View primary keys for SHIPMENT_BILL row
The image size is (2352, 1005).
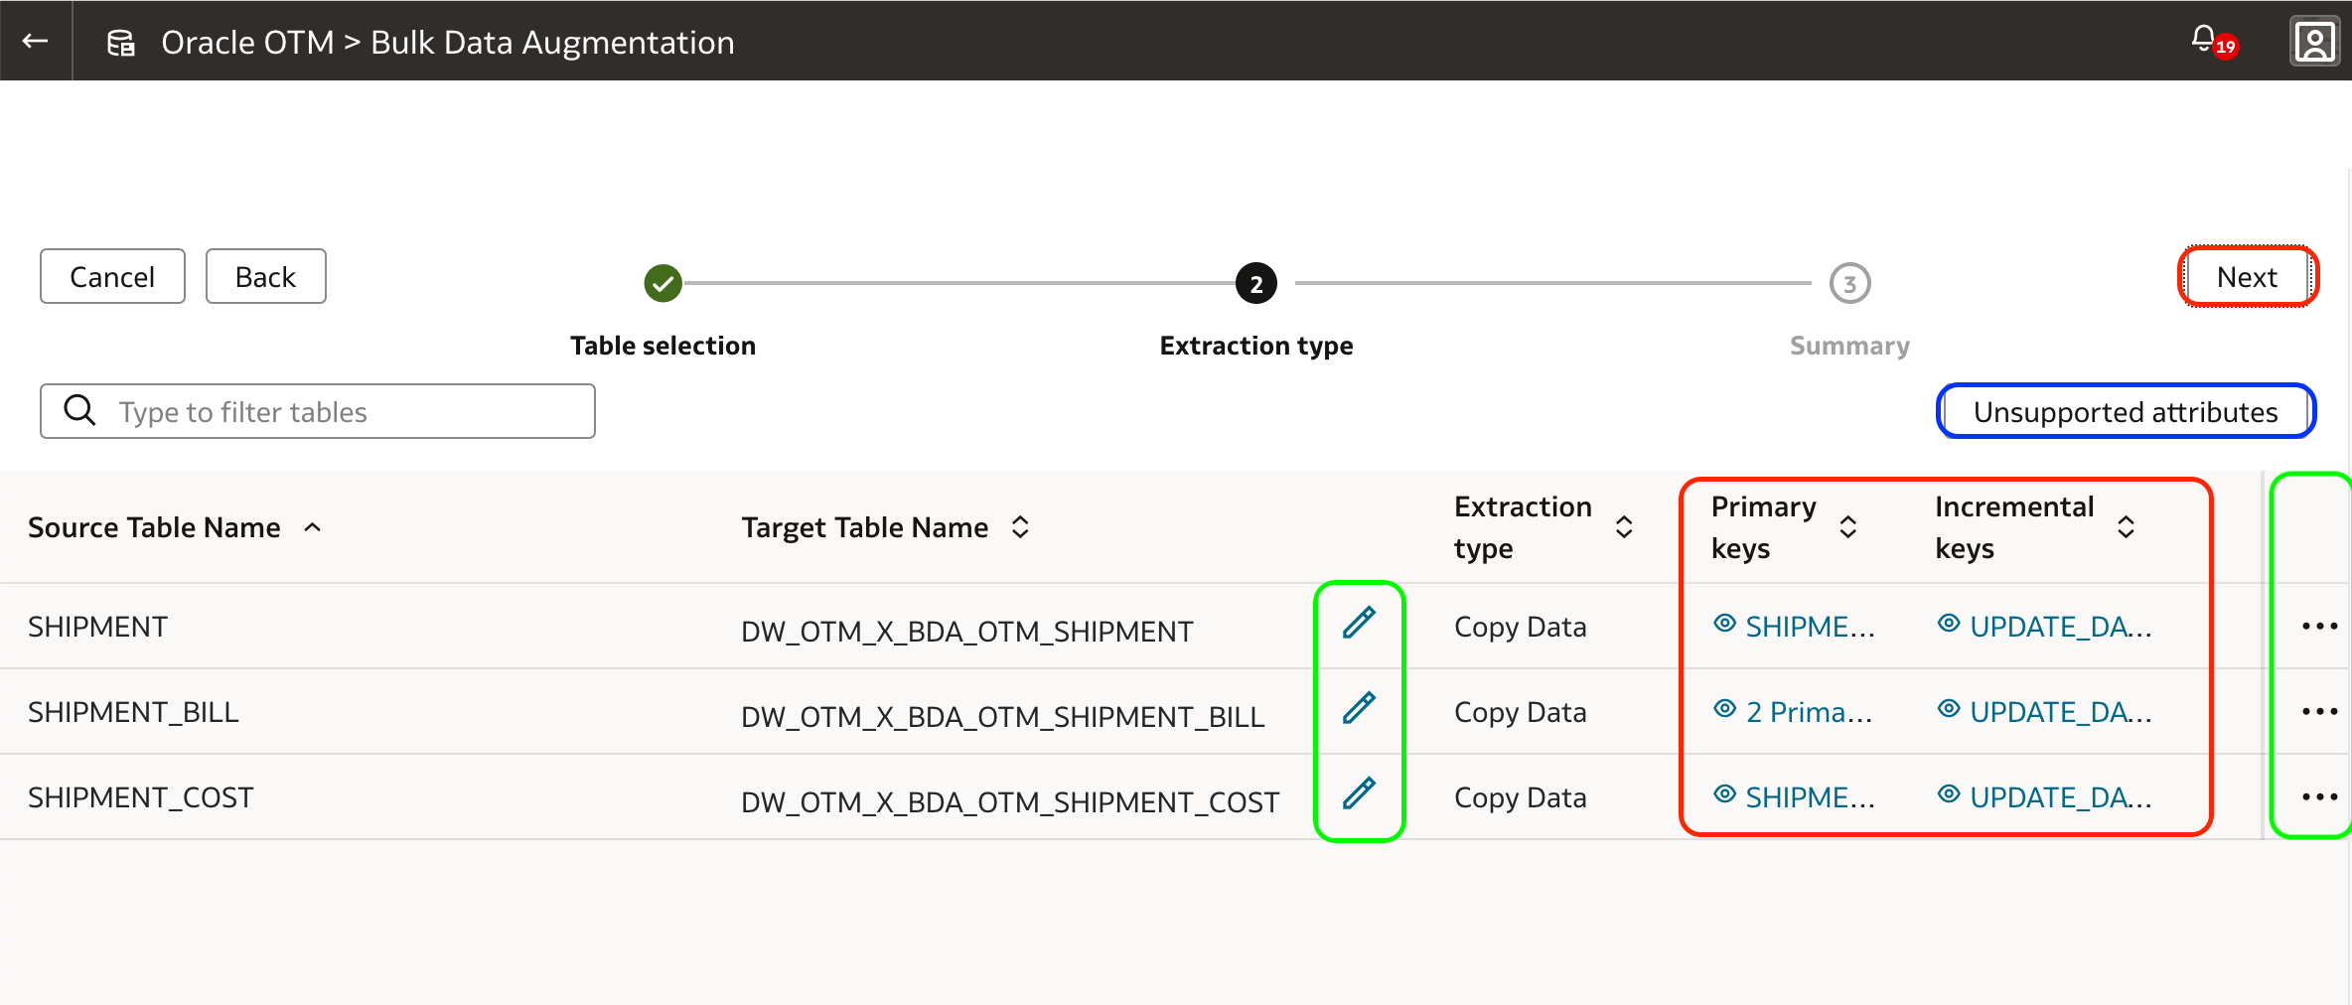1794,712
